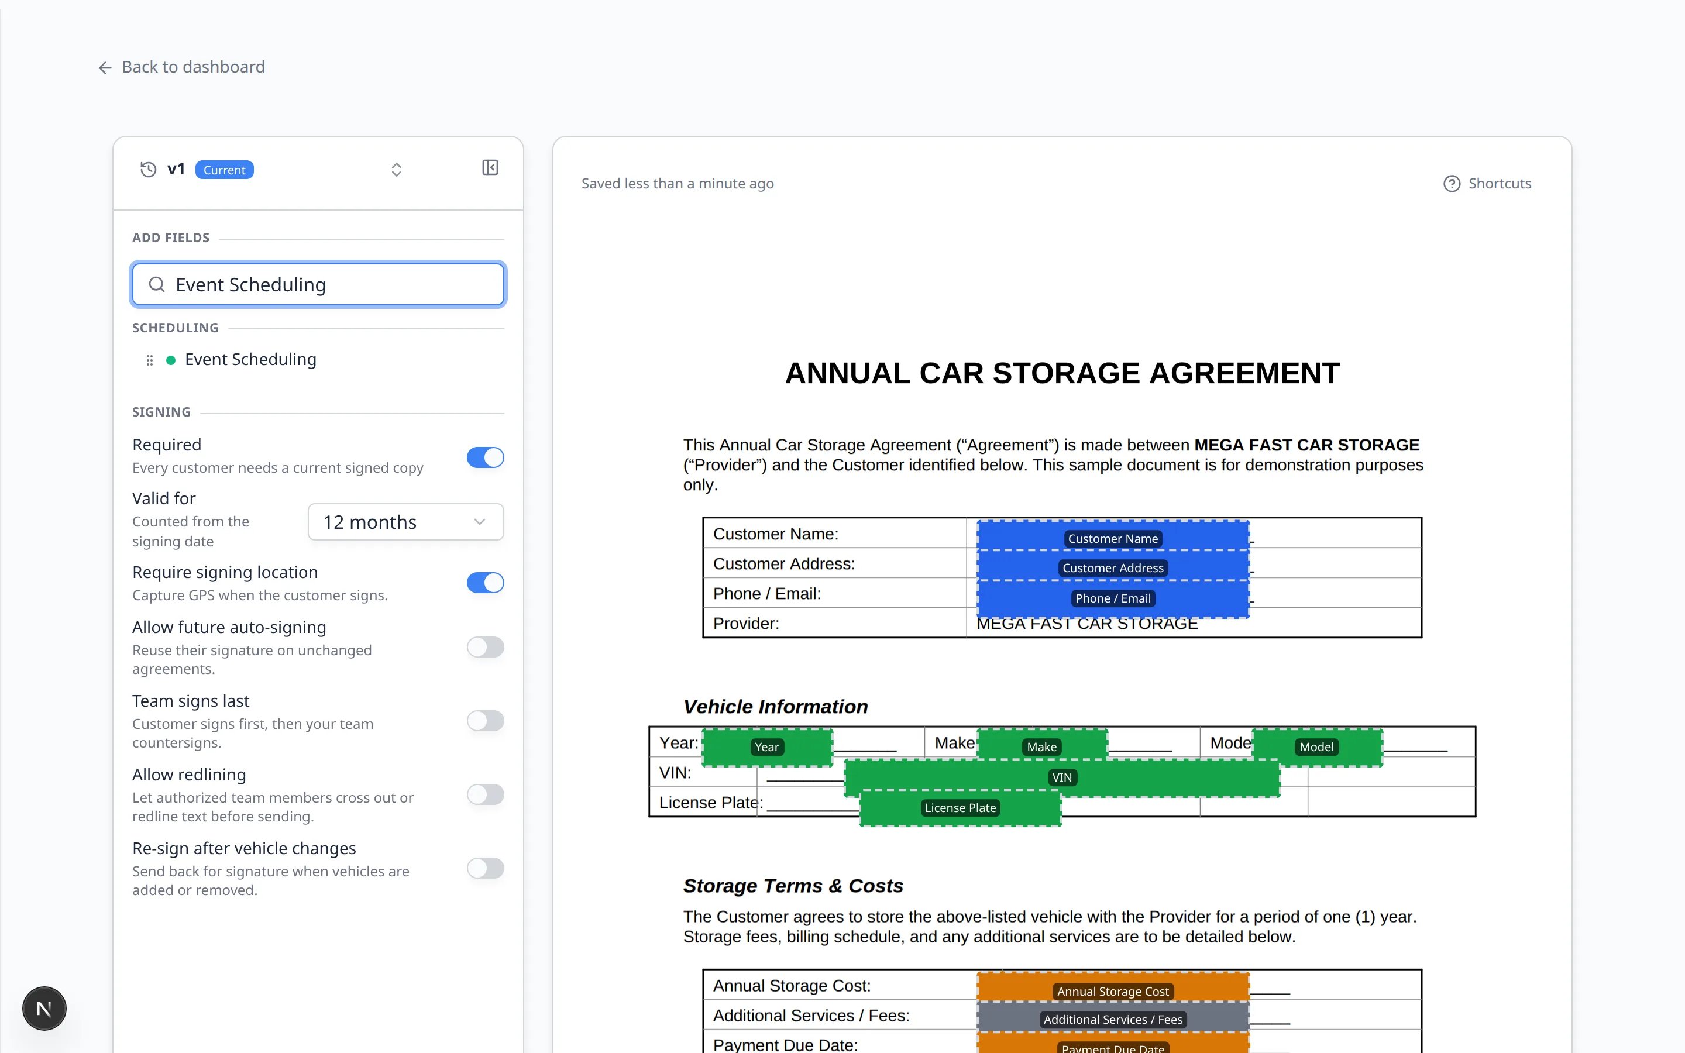Turn on Allow redlining
The width and height of the screenshot is (1685, 1053).
[x=485, y=794]
